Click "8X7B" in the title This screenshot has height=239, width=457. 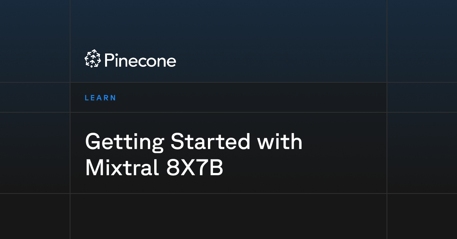point(195,167)
